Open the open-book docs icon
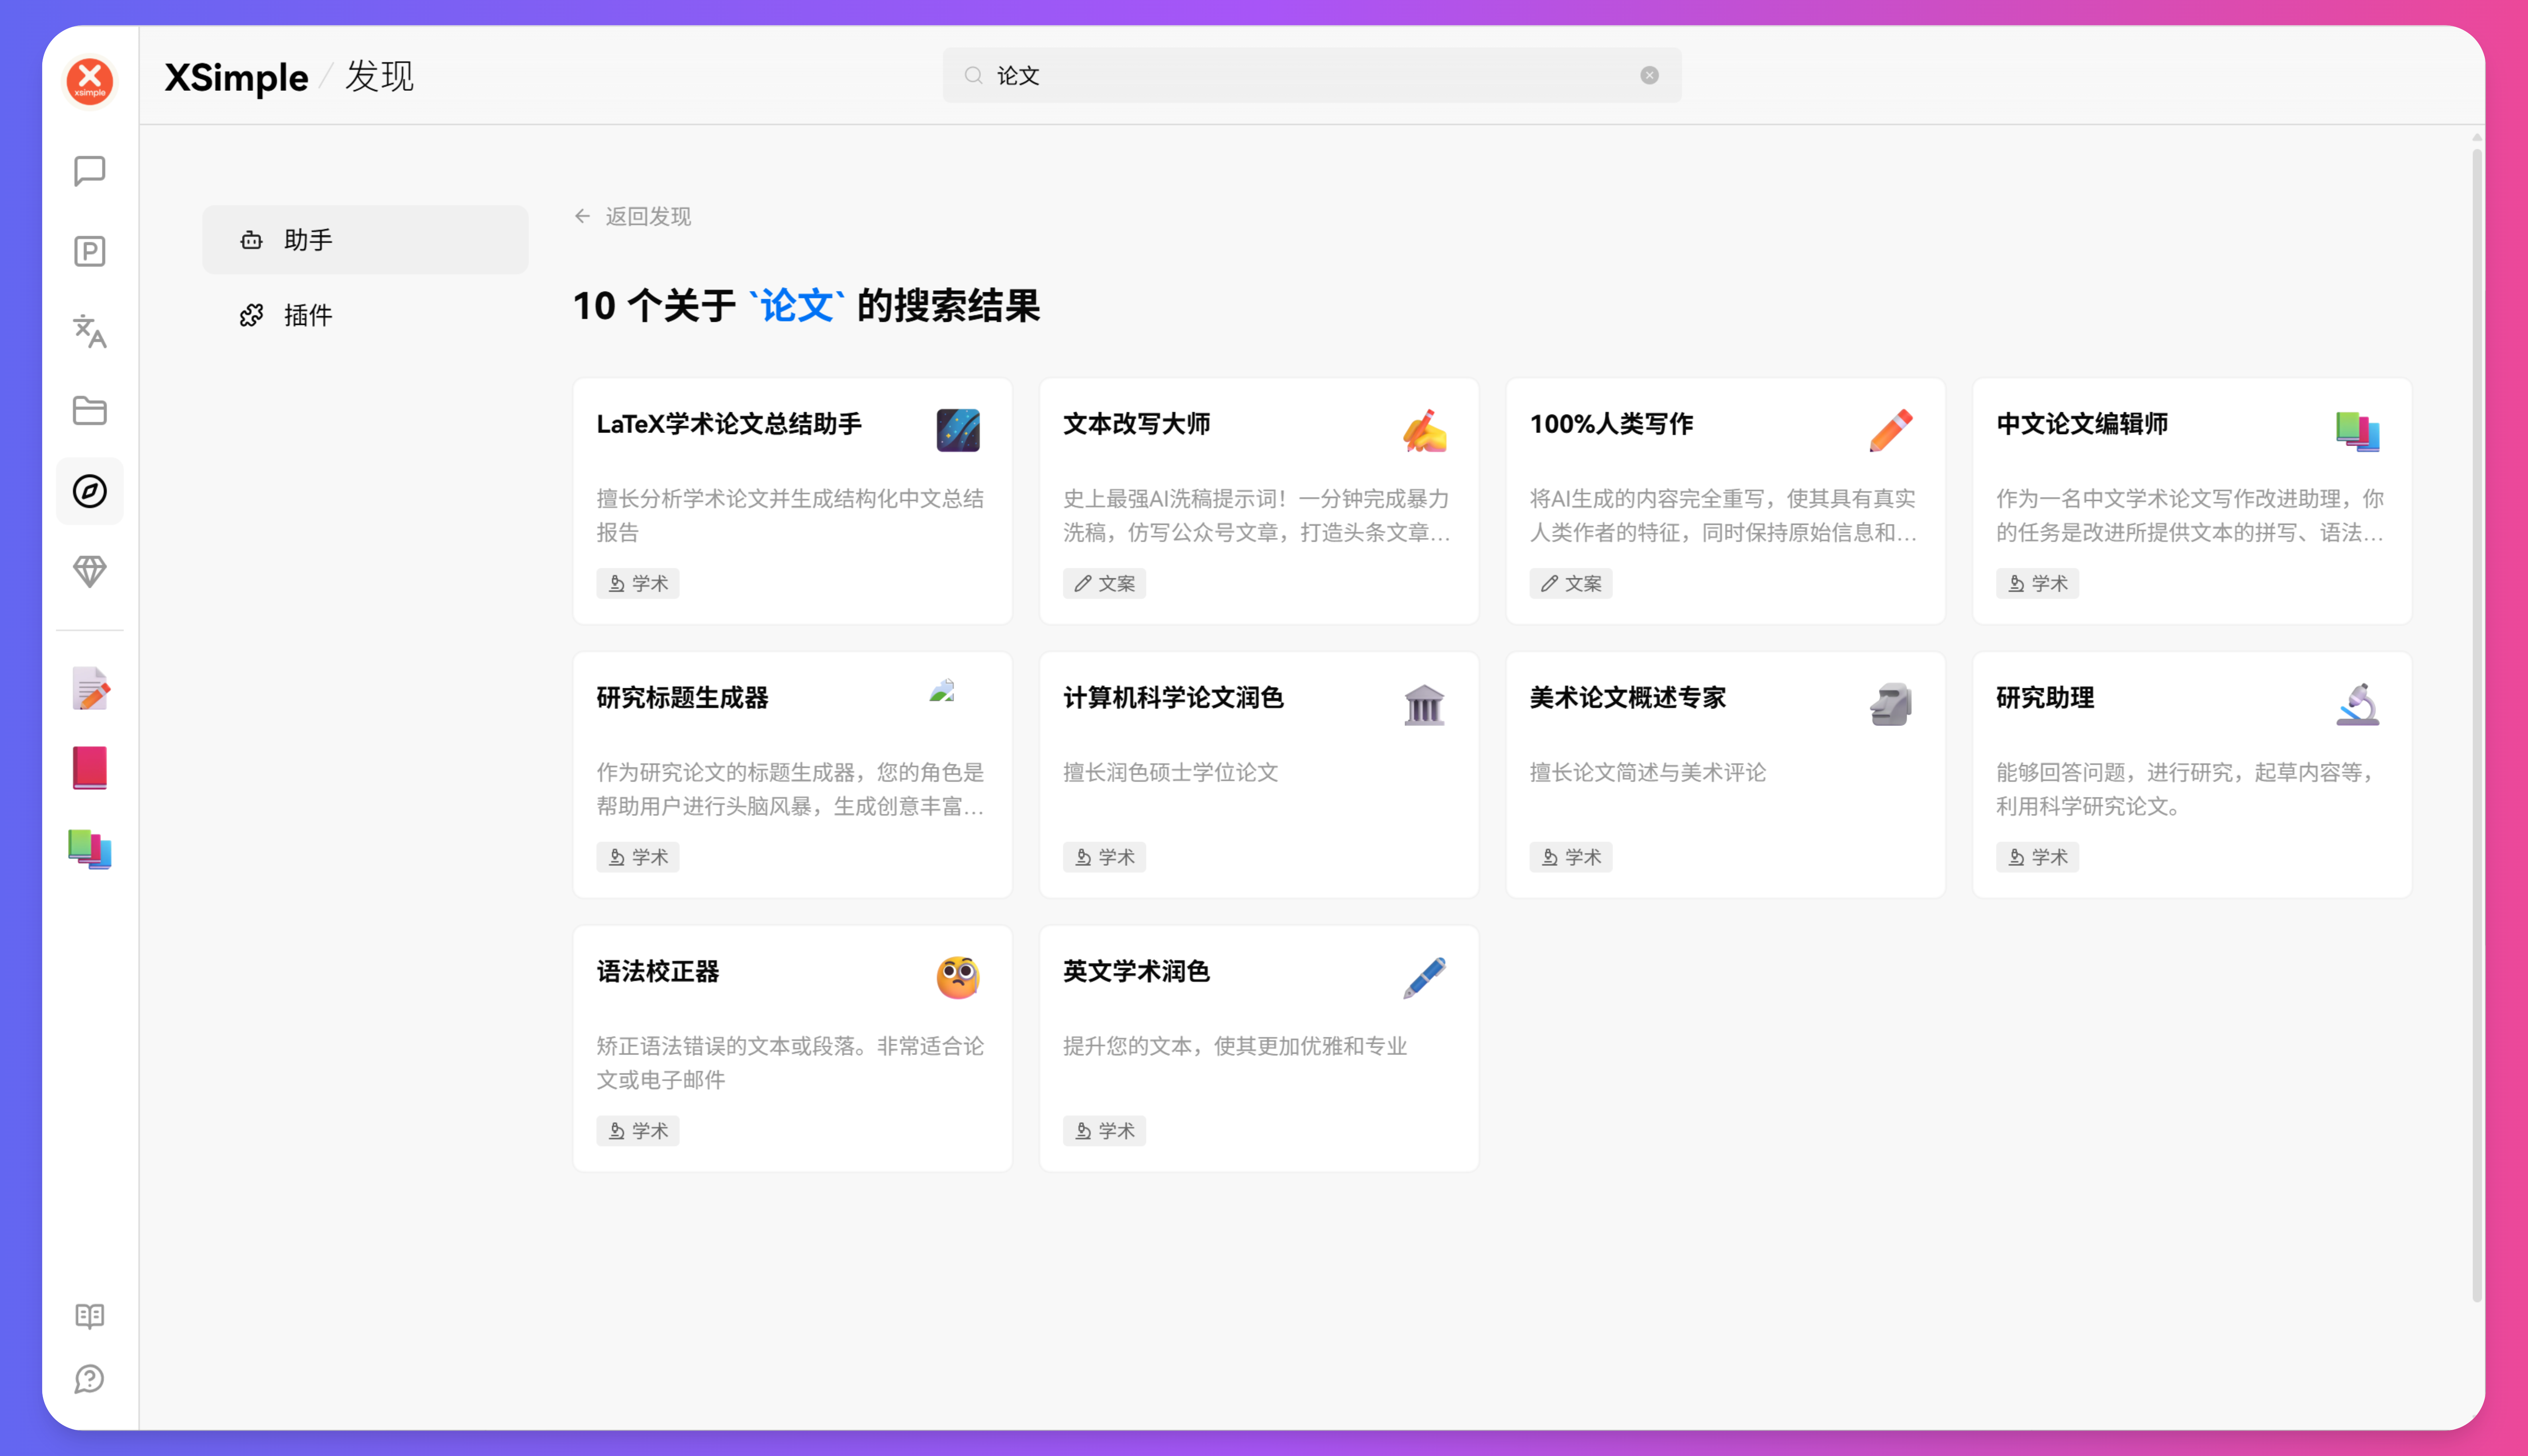The image size is (2528, 1456). tap(90, 1316)
